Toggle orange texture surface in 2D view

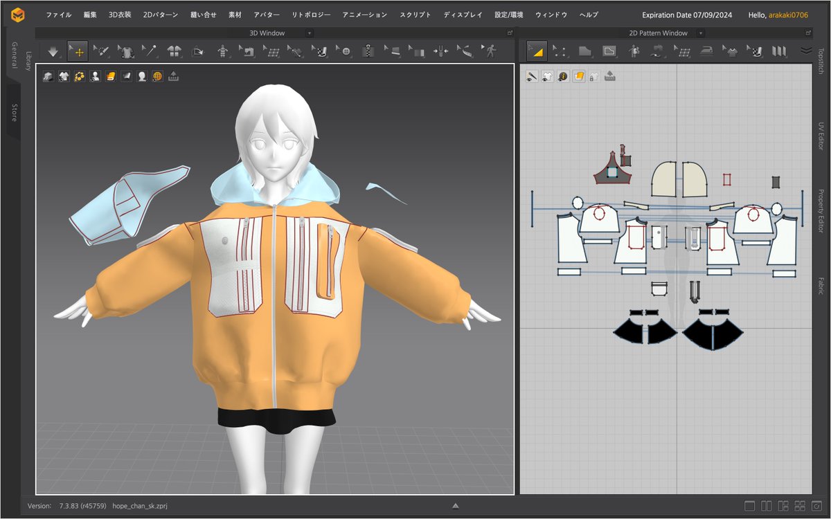click(579, 76)
